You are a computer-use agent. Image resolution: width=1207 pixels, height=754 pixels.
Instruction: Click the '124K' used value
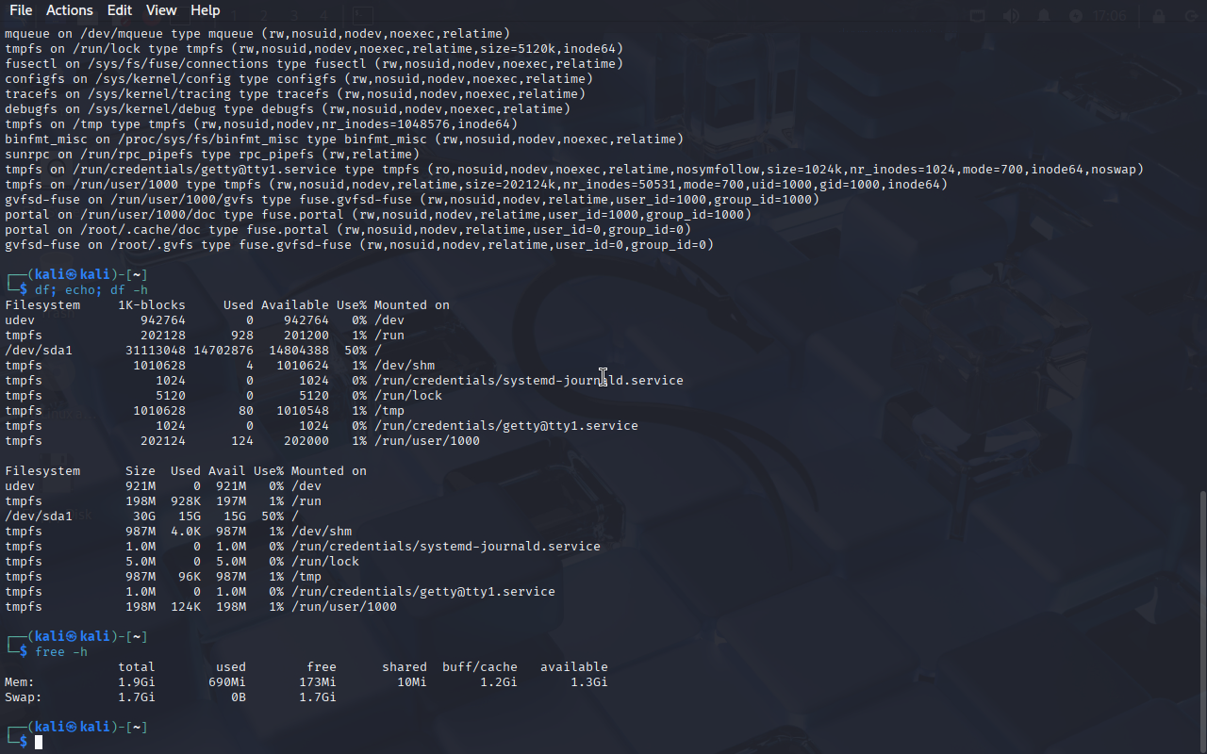pyautogui.click(x=186, y=606)
